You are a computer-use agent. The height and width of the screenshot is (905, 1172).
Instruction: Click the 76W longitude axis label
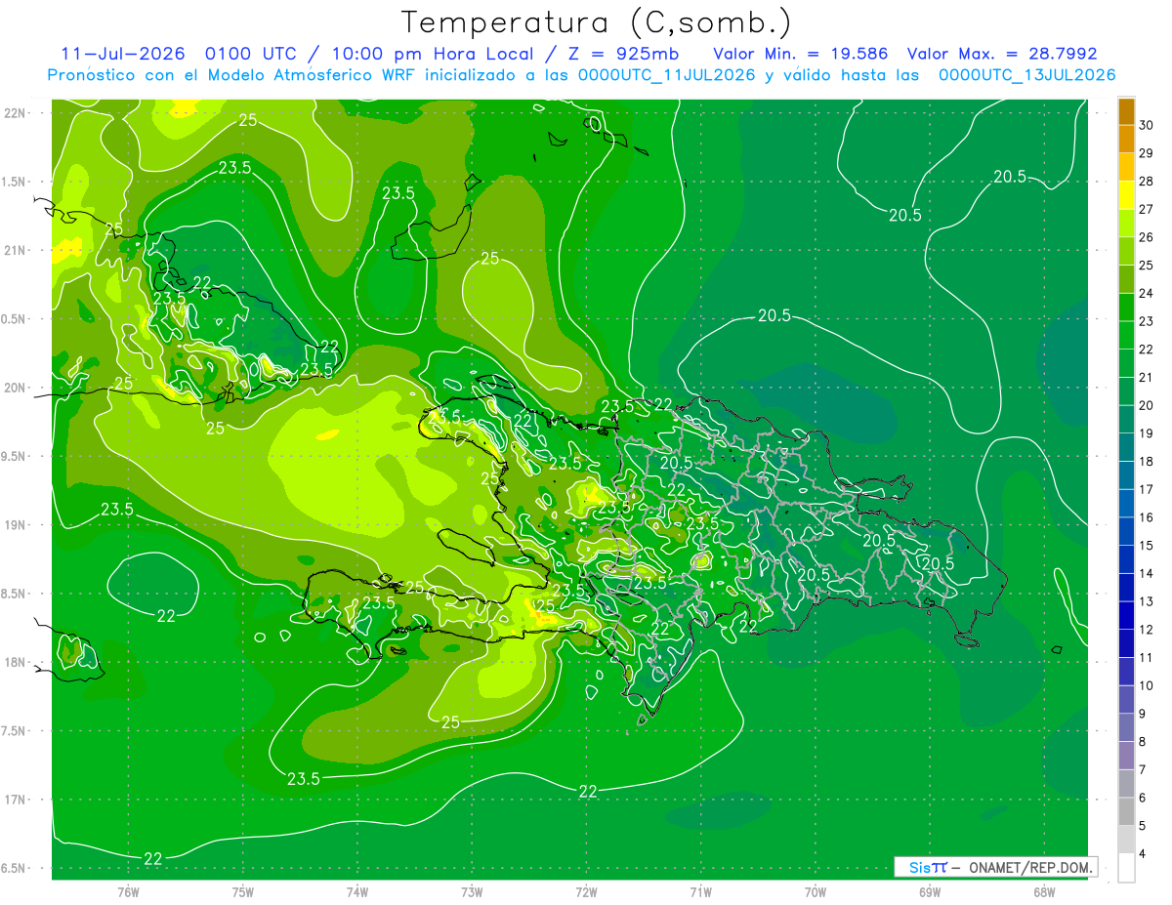[x=128, y=892]
